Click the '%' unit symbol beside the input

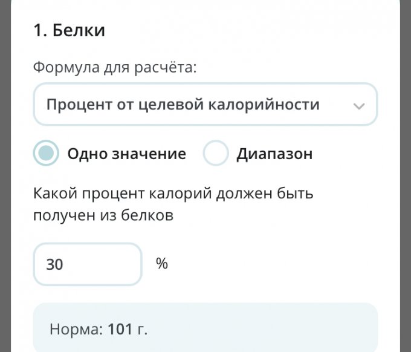(x=161, y=264)
